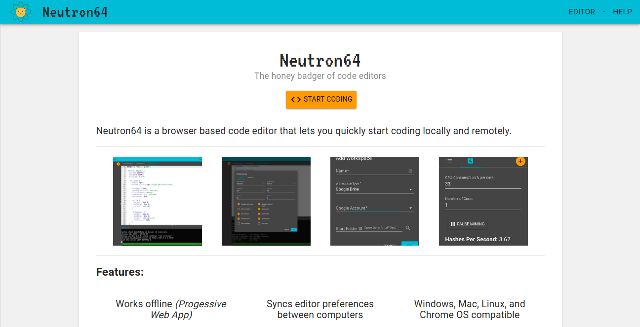Click the Neutron64 badger logo icon
The width and height of the screenshot is (640, 327).
coord(20,11)
